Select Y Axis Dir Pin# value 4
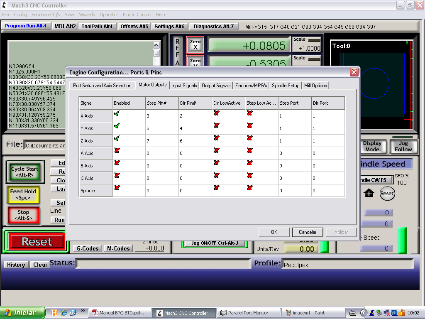The width and height of the screenshot is (425, 319). (195, 128)
